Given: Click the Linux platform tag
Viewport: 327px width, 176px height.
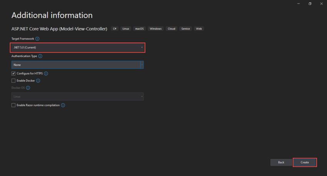Looking at the screenshot, I should pos(126,29).
